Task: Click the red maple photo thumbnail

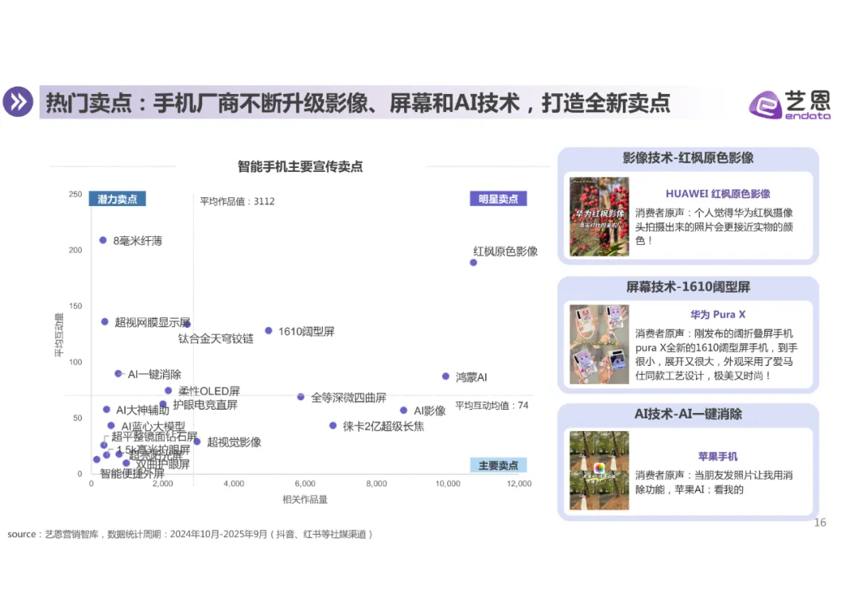Action: [600, 217]
